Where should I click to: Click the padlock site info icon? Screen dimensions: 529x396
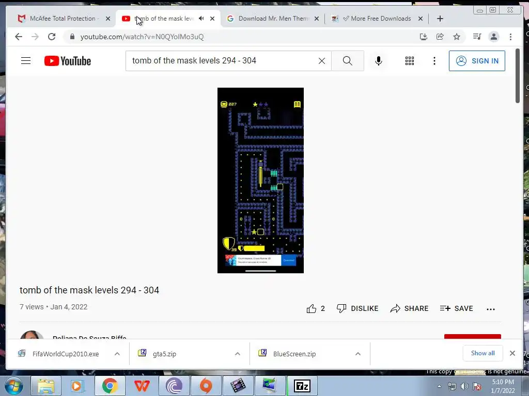point(72,37)
